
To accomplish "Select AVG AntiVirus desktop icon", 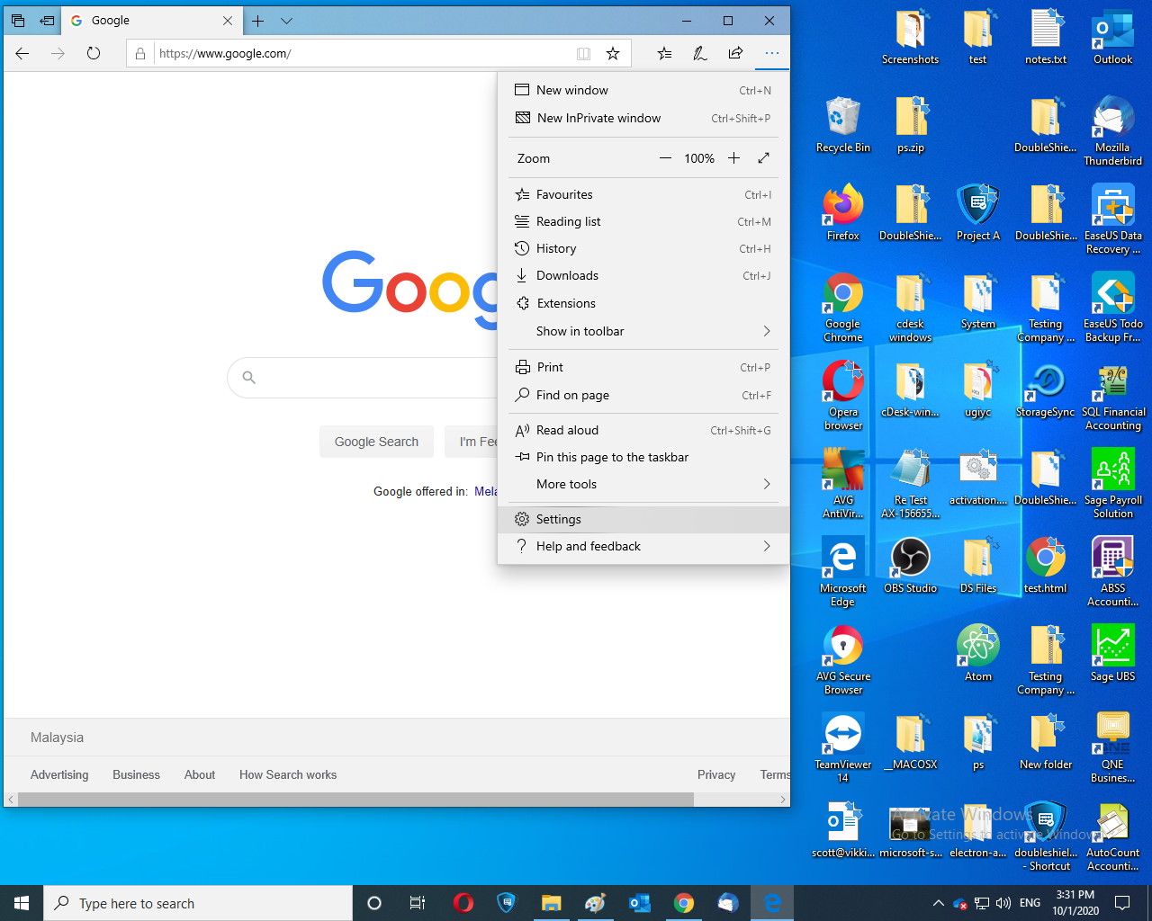I will [843, 484].
